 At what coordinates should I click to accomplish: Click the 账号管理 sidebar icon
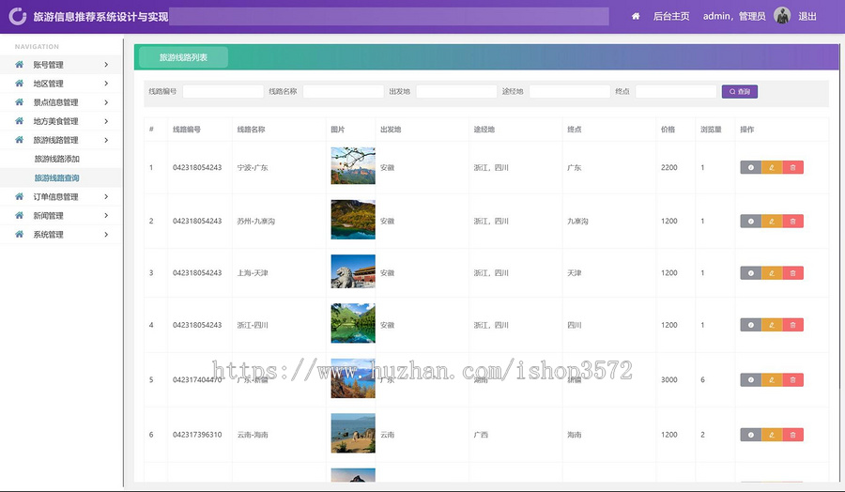coord(20,65)
